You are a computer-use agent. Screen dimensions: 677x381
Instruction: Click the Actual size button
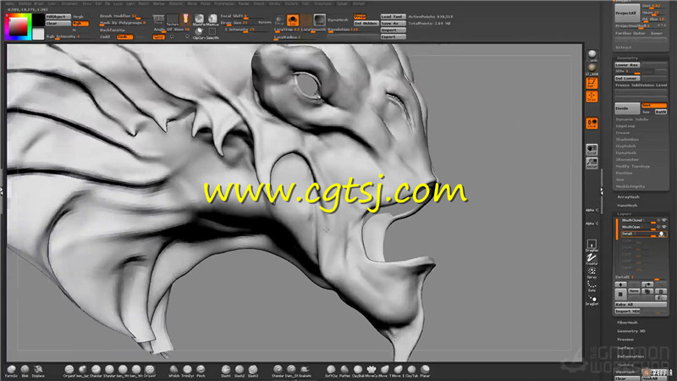point(592,163)
